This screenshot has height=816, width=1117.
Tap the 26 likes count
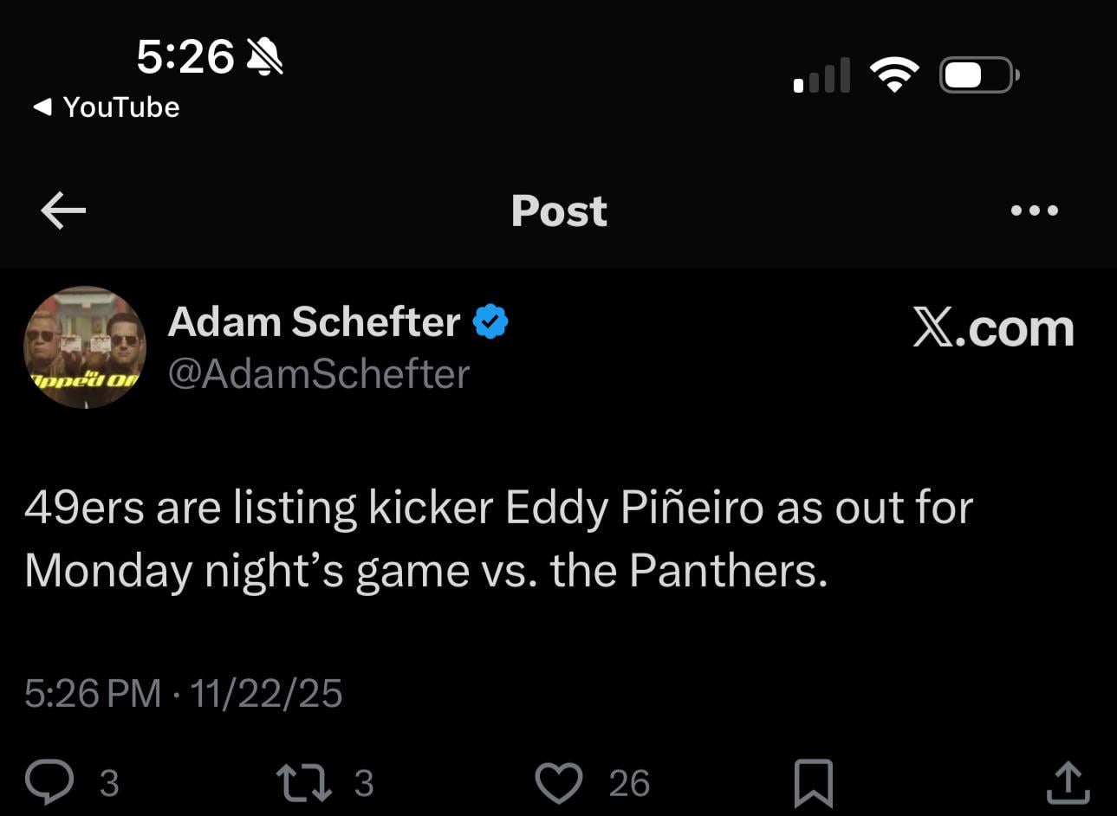630,784
